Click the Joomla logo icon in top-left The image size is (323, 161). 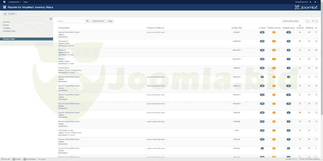[x=4, y=2]
